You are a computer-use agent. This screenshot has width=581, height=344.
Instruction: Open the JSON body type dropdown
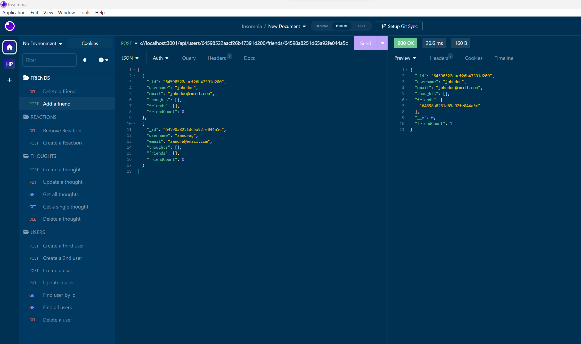click(130, 58)
